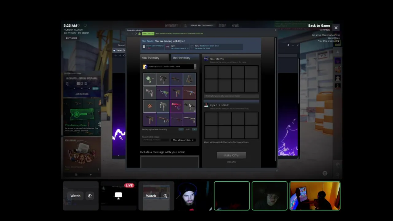The width and height of the screenshot is (393, 221).
Task: Select the pink-red pistol skin
Action: pyautogui.click(x=176, y=106)
